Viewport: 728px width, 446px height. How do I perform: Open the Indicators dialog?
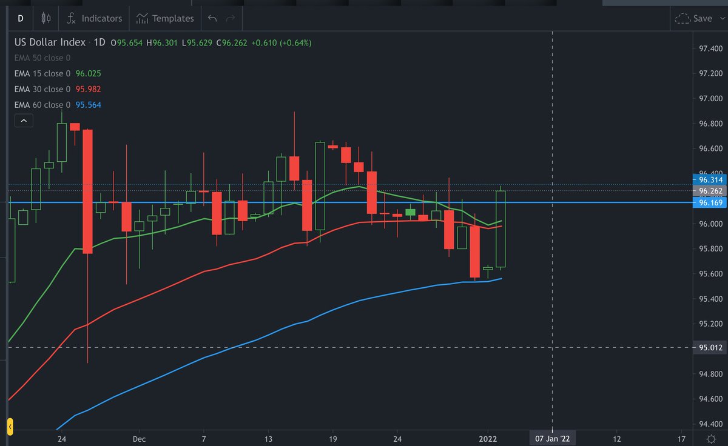94,18
